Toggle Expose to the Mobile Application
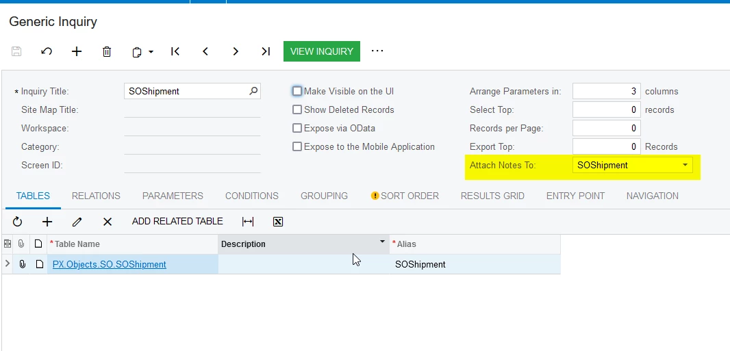Screen dimensions: 730x351 pyautogui.click(x=297, y=147)
